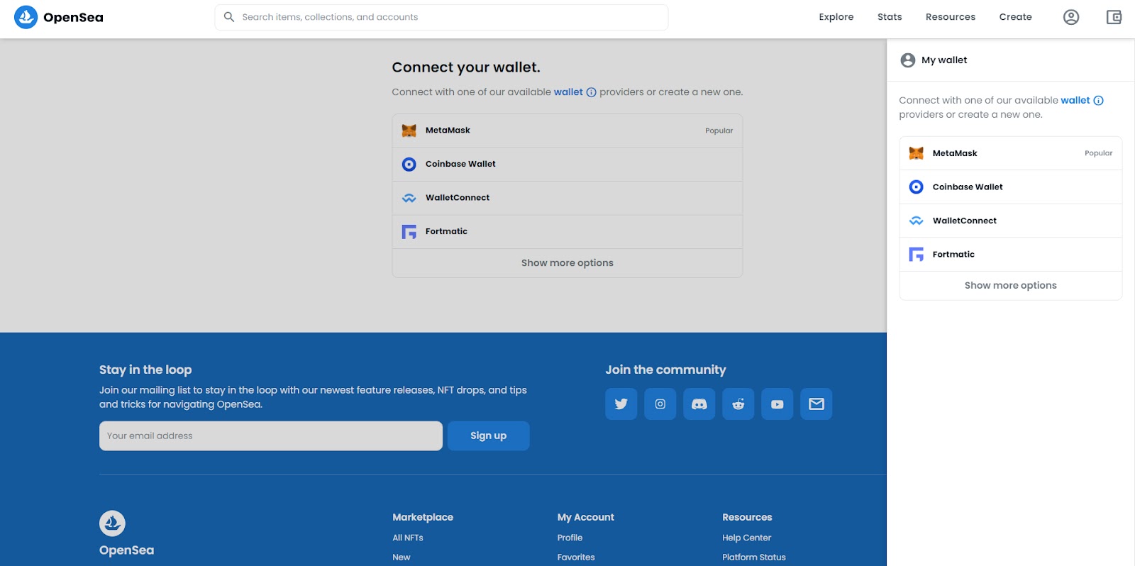Viewport: 1135px width, 566px height.
Task: Choose WalletConnect in My wallet sidebar
Action: click(x=1011, y=221)
